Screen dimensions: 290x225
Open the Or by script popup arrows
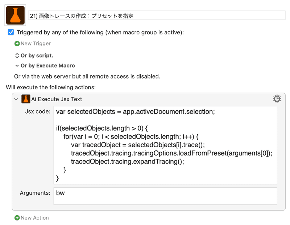coord(17,56)
